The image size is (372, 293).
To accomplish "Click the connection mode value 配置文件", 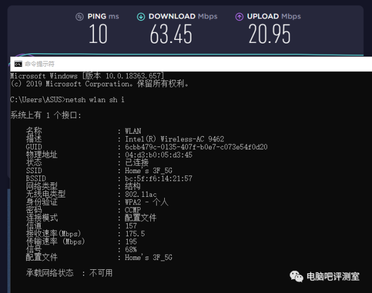I will tap(140, 218).
